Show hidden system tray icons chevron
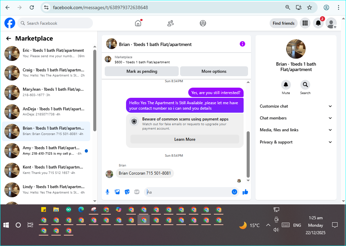The height and width of the screenshot is (246, 346). click(x=268, y=225)
